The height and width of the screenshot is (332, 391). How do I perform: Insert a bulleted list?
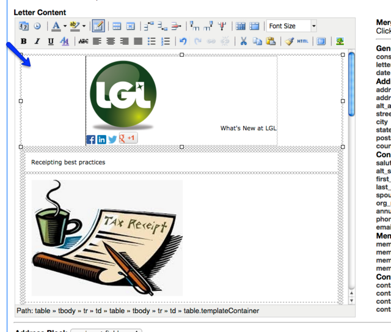pos(152,41)
